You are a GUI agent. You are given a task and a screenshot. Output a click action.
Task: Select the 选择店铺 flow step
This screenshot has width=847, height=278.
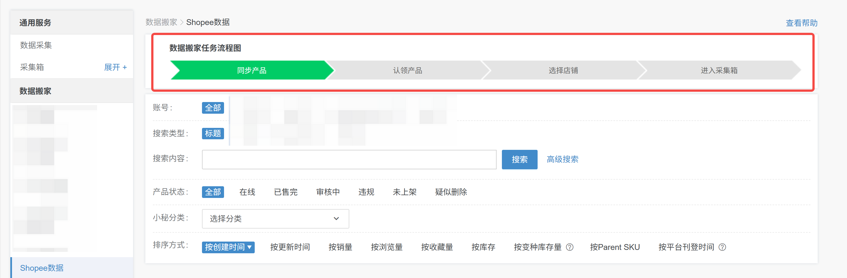pyautogui.click(x=564, y=70)
